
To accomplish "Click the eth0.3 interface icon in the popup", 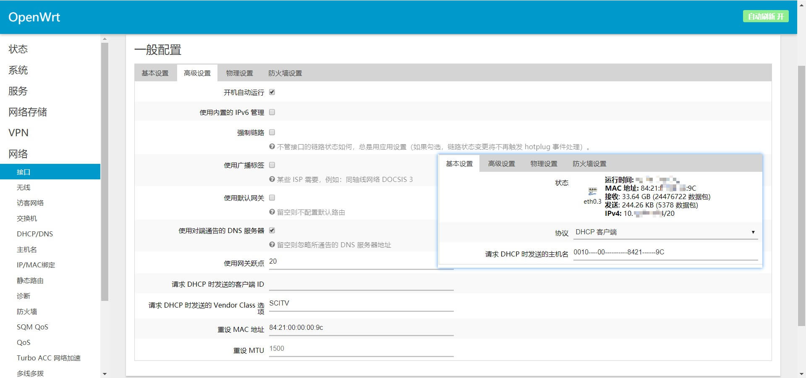I will point(592,191).
